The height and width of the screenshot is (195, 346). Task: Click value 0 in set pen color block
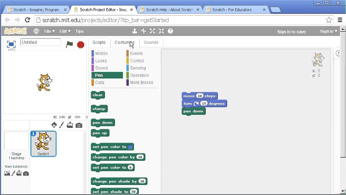131,168
